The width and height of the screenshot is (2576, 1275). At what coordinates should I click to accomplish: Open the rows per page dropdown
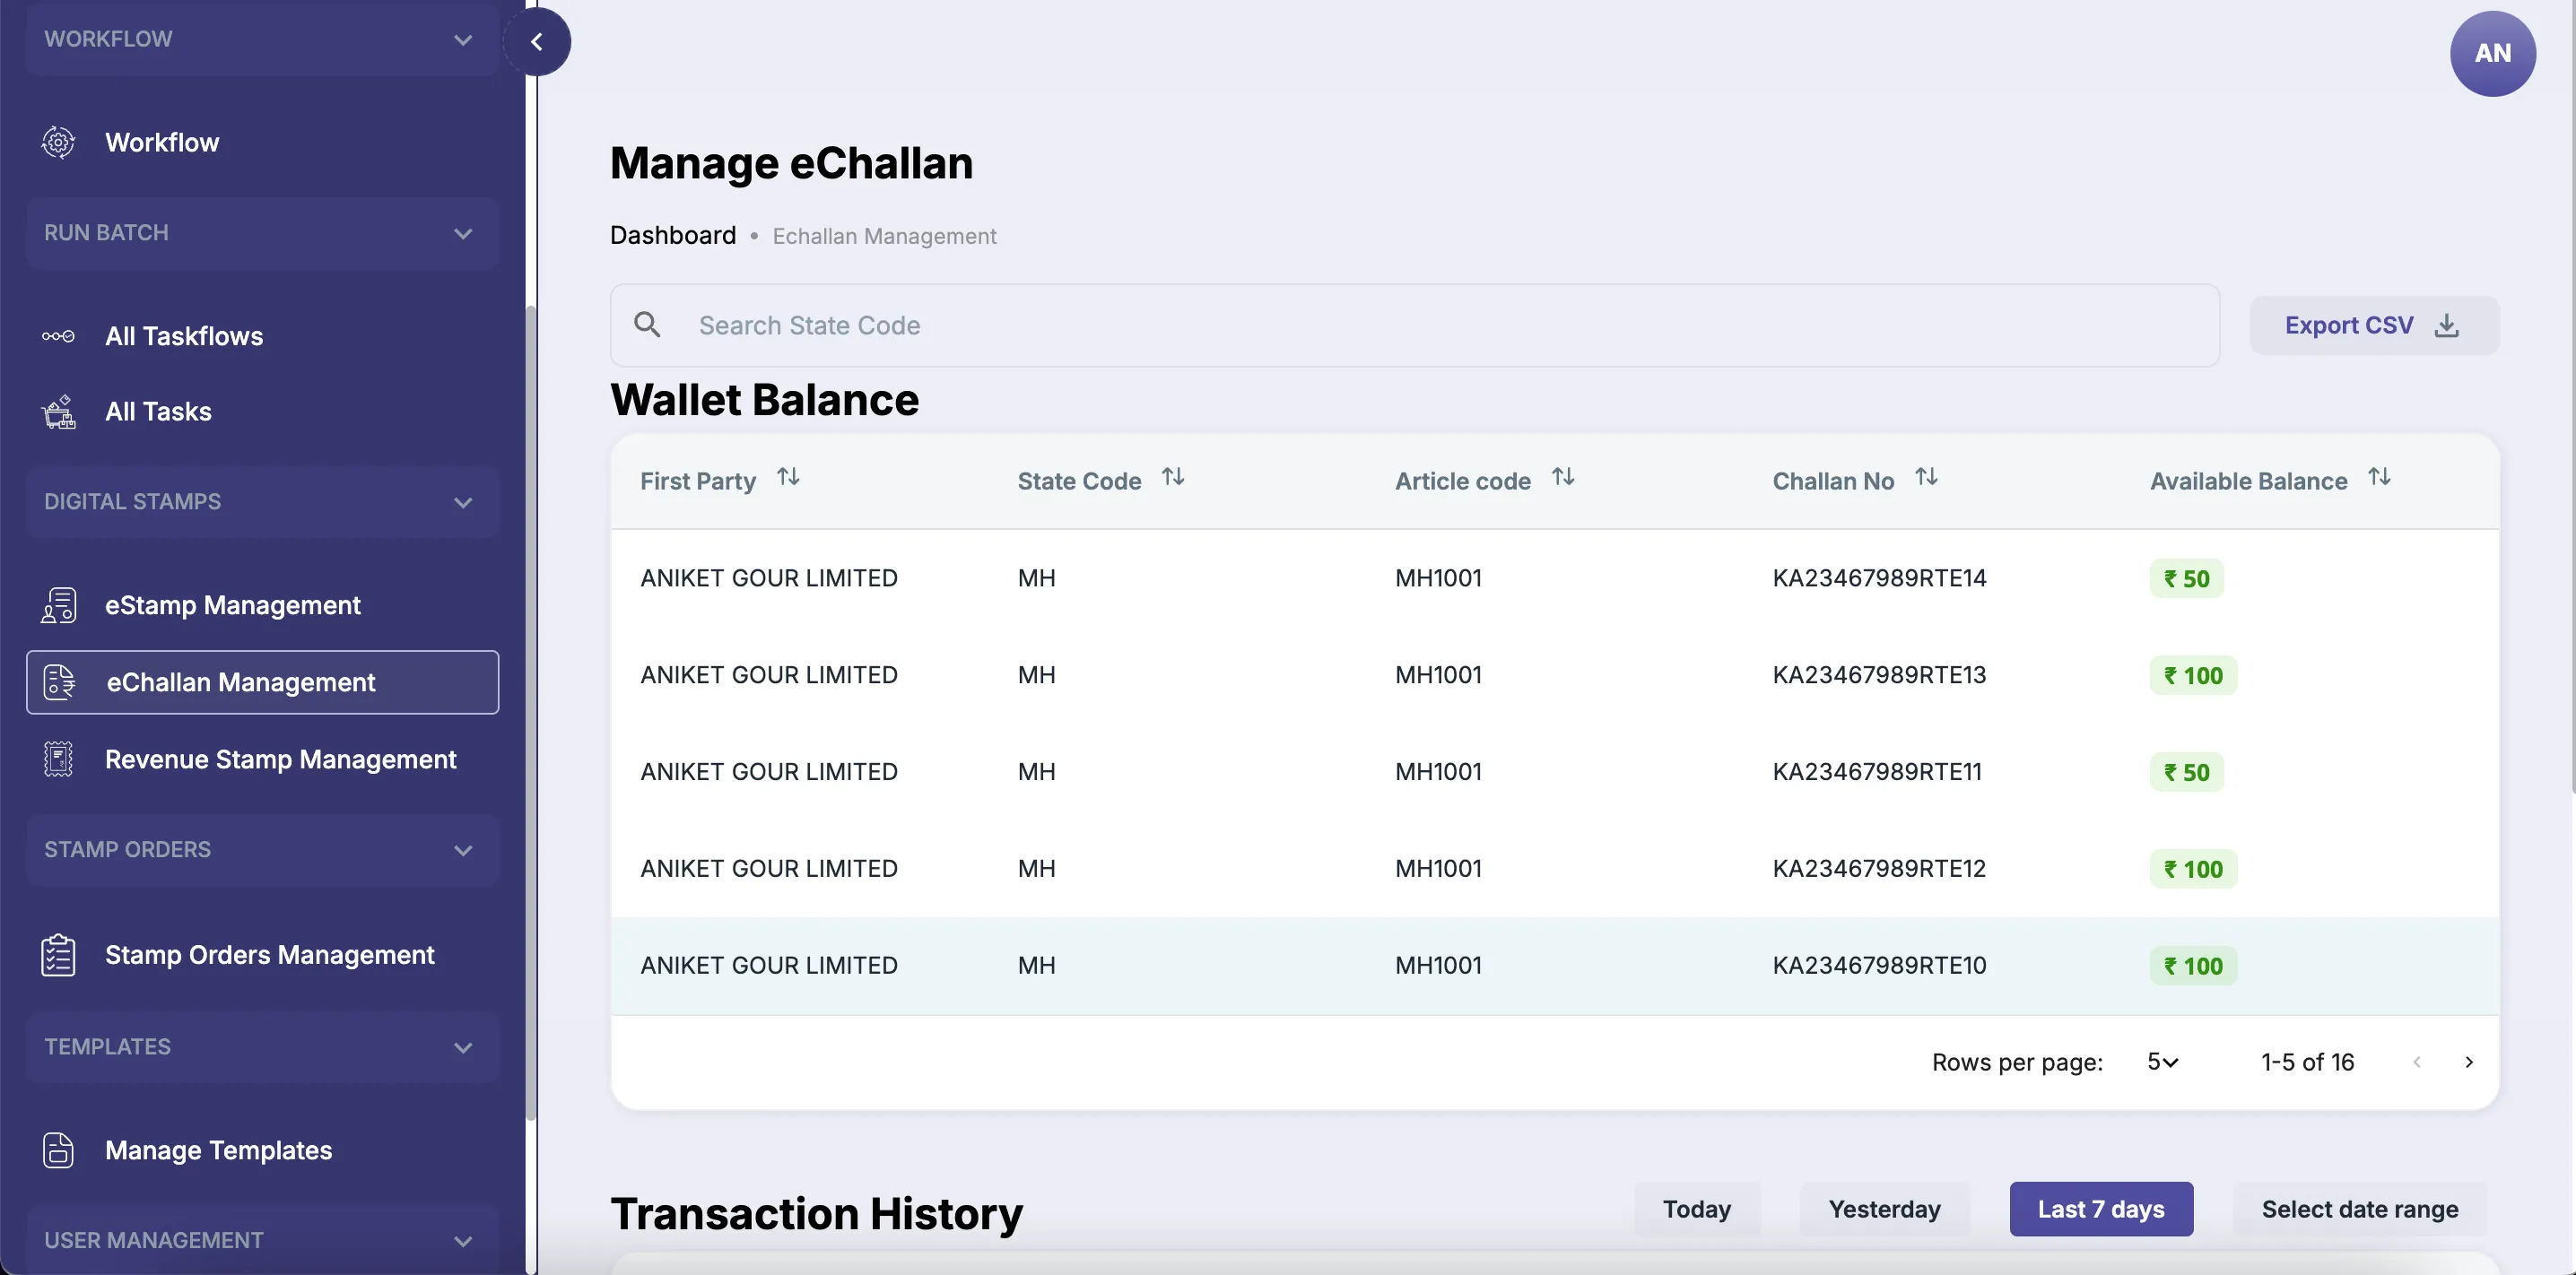[2162, 1062]
